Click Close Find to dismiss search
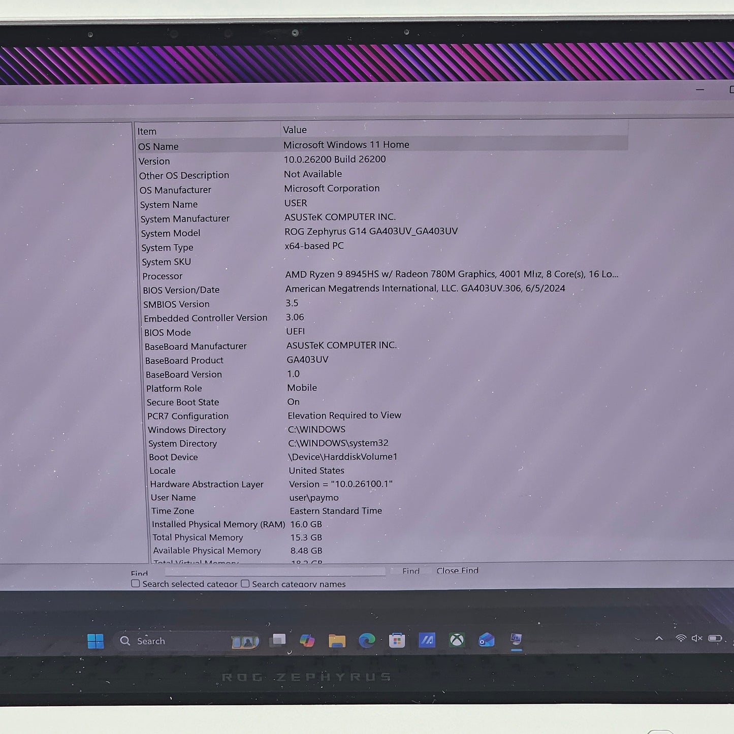734x734 pixels. (x=457, y=570)
